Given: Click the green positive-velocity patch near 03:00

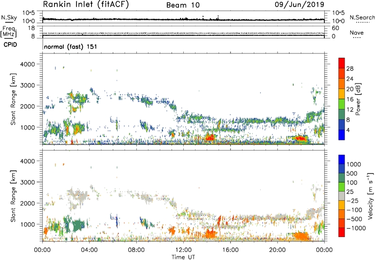Looking at the screenshot, I should [x=78, y=226].
